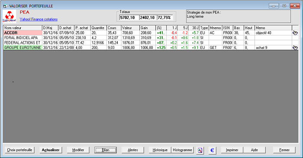This screenshot has height=158, width=303.
Task: Sort by the ISIN column header
Action: (x=228, y=28)
